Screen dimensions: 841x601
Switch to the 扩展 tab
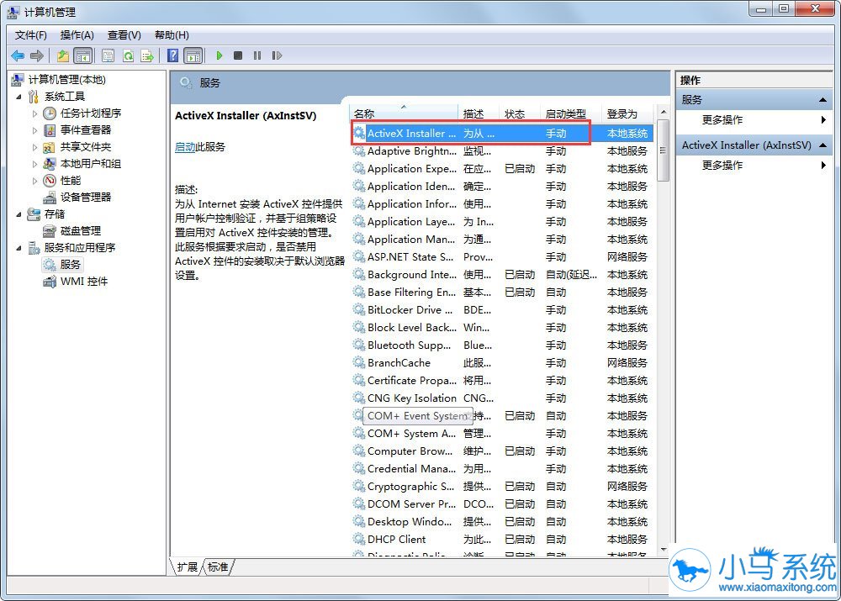[x=188, y=567]
